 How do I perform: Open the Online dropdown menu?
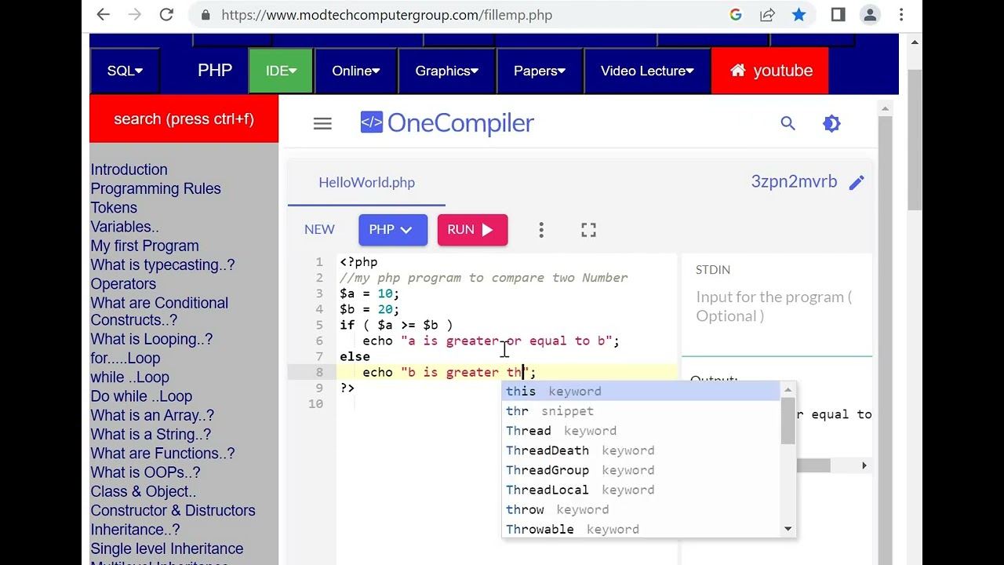[355, 71]
